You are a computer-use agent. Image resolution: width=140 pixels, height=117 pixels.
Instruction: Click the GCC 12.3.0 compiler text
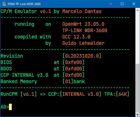coord(76,37)
